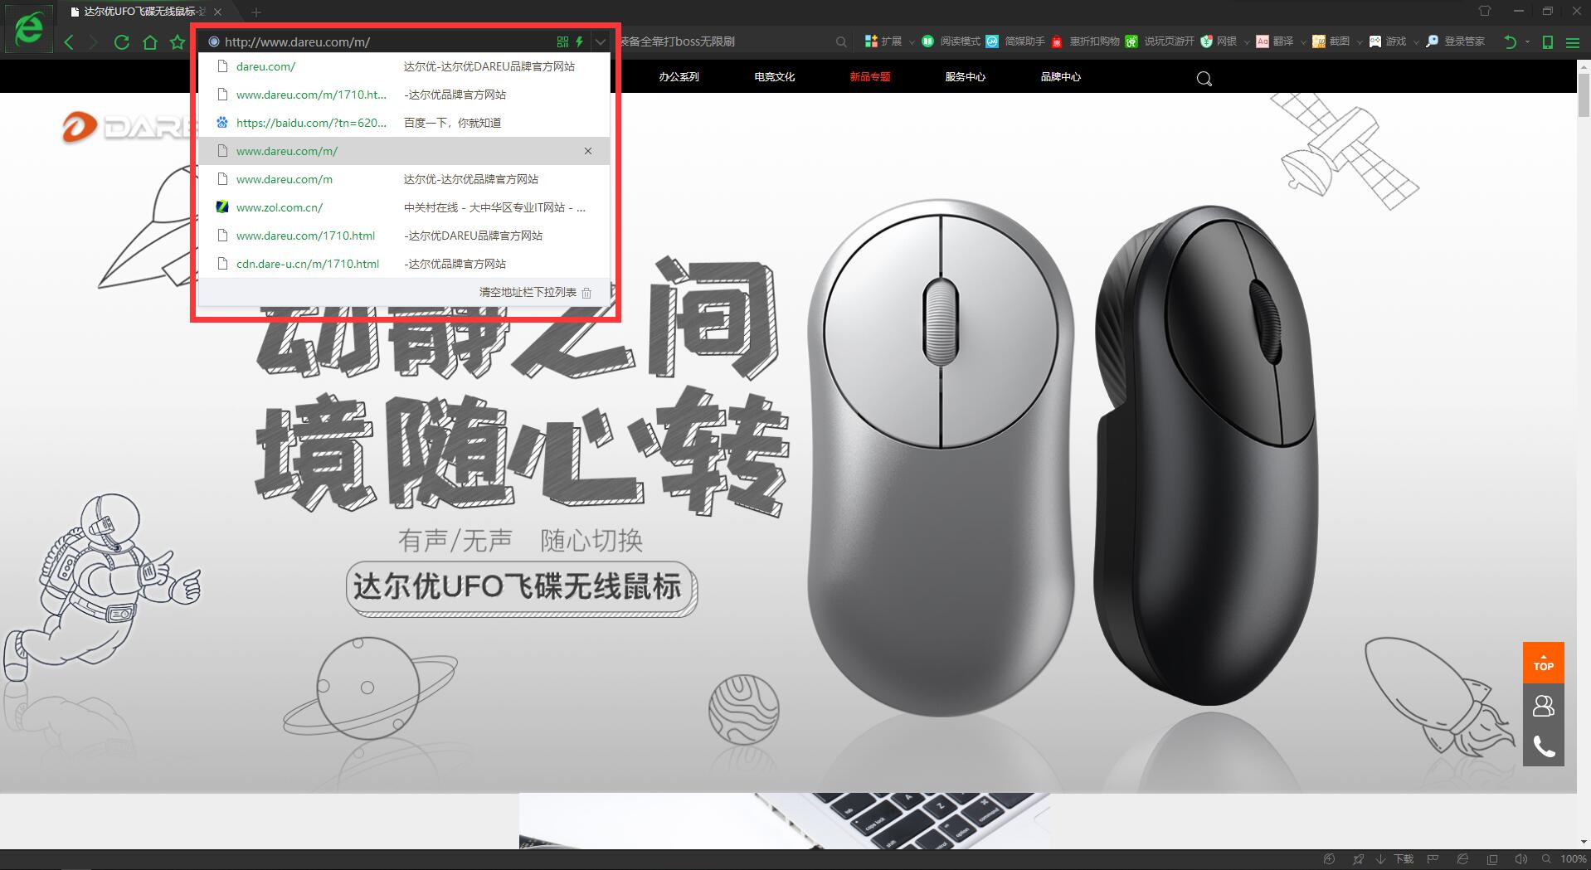Go back to the previous page
The image size is (1591, 870).
70,42
